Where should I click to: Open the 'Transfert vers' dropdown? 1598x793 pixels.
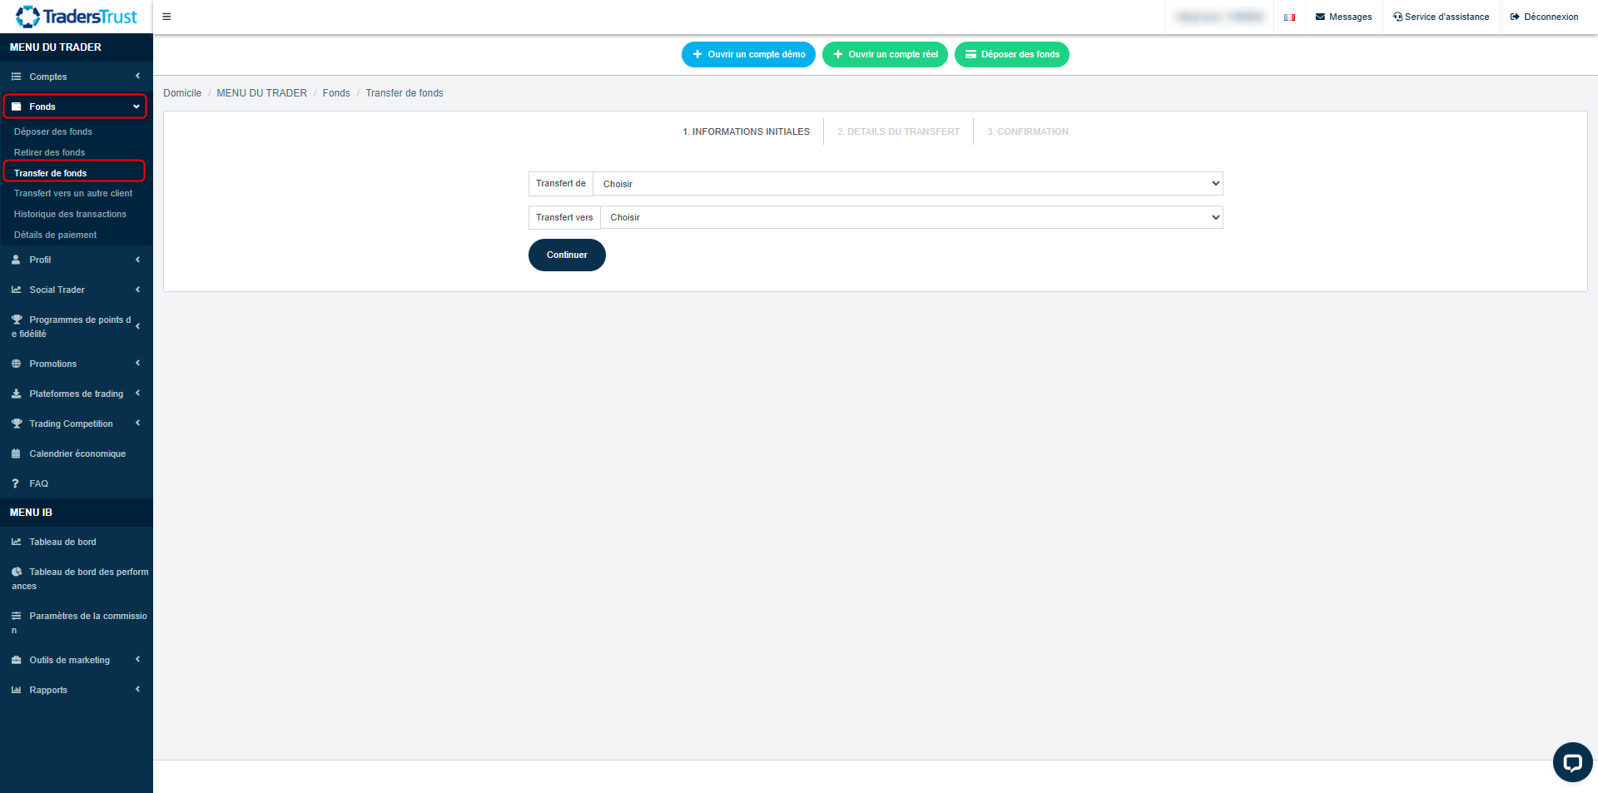(x=911, y=217)
